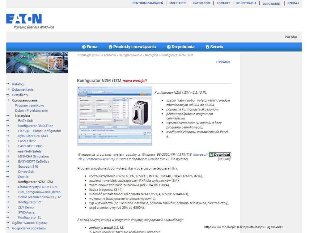Click the arrow icon beside Produkty i rozwiązania

tap(111, 47)
